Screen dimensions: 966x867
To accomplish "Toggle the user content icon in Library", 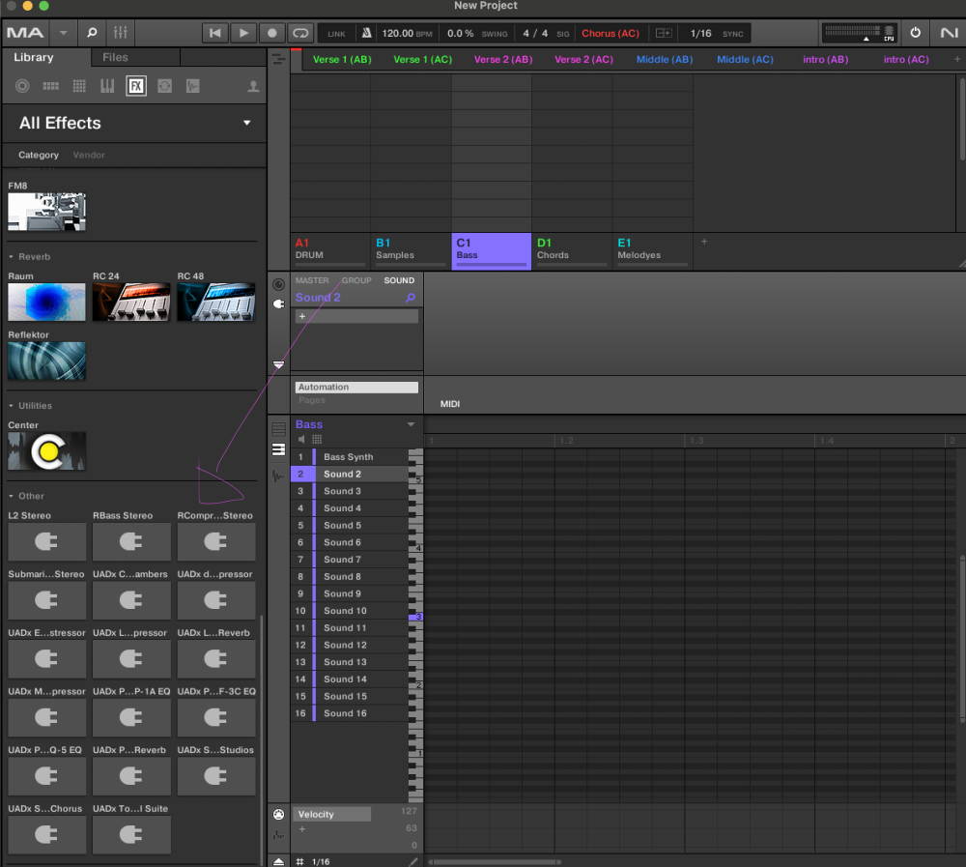I will (x=253, y=86).
